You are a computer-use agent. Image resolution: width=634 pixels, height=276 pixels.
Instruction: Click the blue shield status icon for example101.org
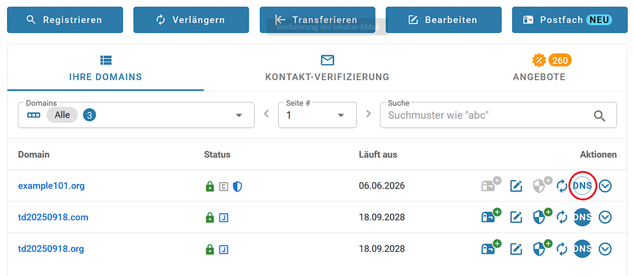point(237,187)
